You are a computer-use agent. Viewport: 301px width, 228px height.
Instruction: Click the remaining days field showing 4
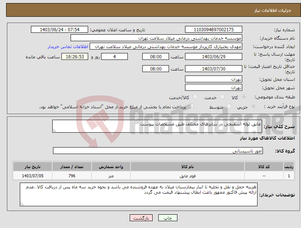(114, 56)
